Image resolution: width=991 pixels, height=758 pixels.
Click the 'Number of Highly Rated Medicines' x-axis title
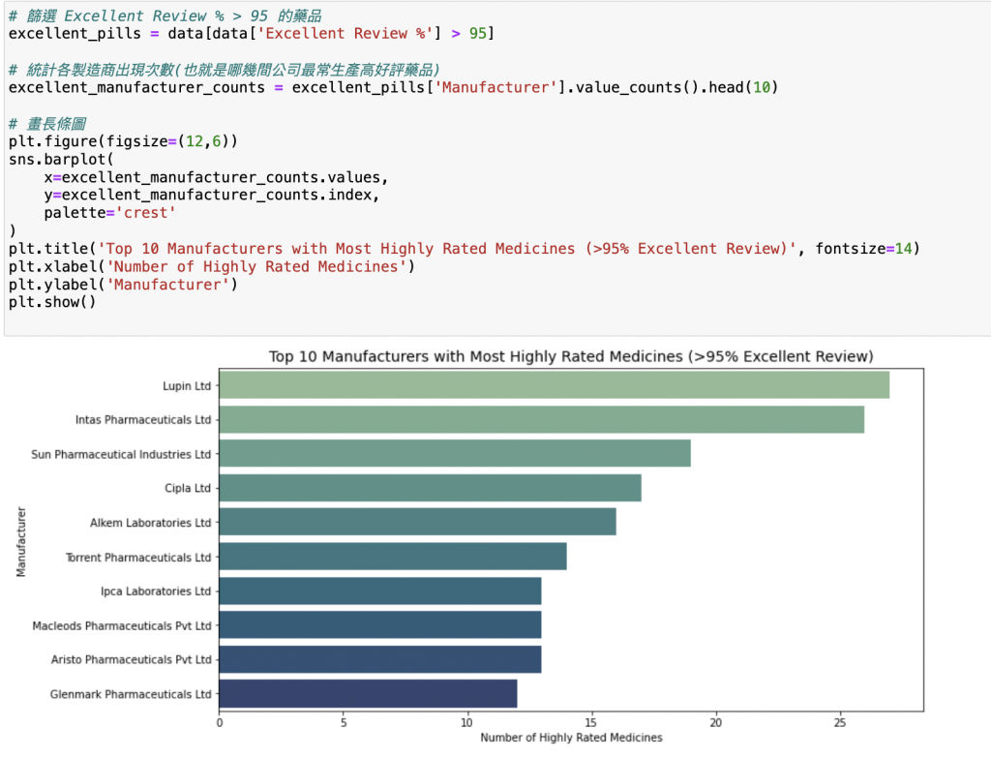click(571, 737)
